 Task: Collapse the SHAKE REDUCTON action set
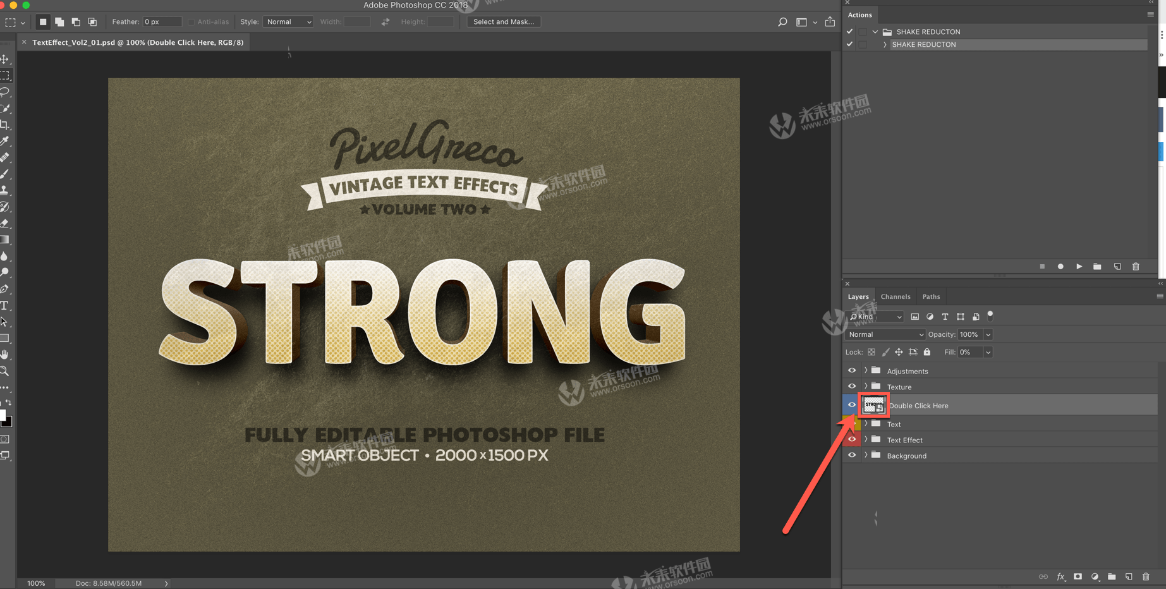click(x=875, y=32)
